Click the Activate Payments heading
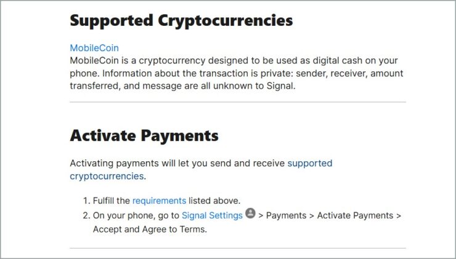This screenshot has width=456, height=259. (144, 135)
